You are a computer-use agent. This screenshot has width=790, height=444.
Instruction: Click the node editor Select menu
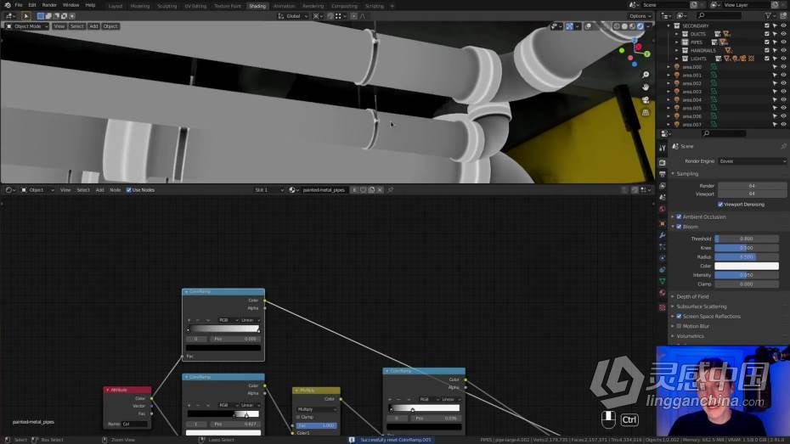click(x=83, y=190)
